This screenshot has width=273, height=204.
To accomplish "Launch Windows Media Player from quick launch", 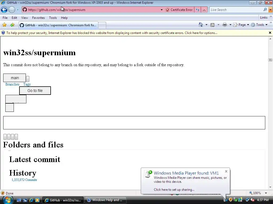I will click(x=37, y=200).
